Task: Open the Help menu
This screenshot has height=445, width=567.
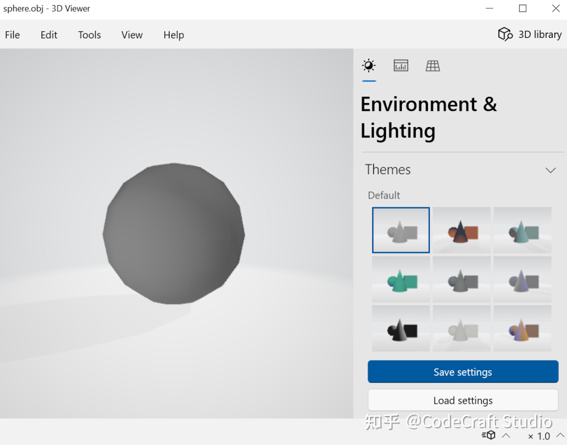Action: [174, 35]
